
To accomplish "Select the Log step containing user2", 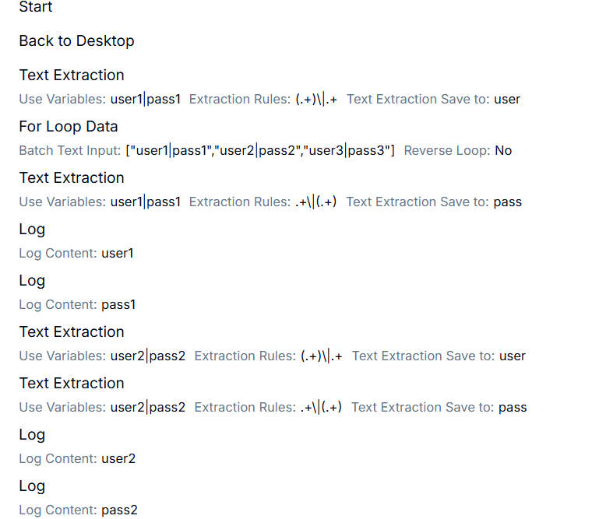I will [32, 434].
